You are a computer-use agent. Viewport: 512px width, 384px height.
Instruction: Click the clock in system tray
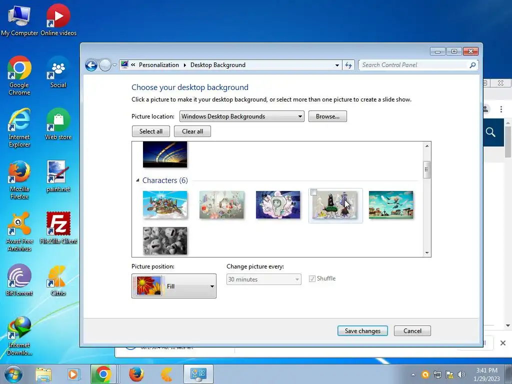[x=486, y=374]
